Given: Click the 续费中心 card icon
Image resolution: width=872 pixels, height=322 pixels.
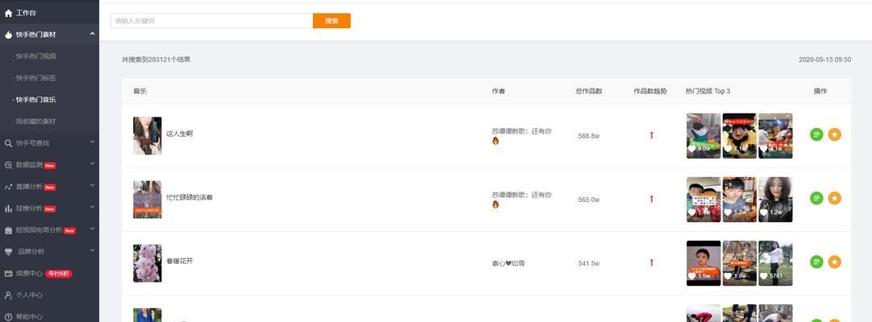Looking at the screenshot, I should pos(8,273).
